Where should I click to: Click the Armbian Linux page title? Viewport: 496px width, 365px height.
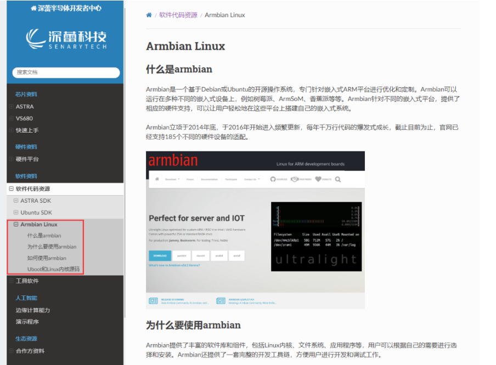pos(185,46)
